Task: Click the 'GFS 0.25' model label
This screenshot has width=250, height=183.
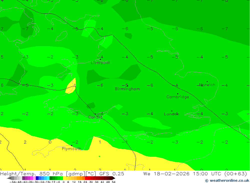Action: (112, 174)
